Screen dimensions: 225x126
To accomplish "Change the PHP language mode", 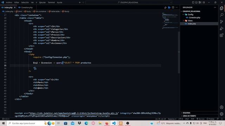I will (x=193, y=119).
